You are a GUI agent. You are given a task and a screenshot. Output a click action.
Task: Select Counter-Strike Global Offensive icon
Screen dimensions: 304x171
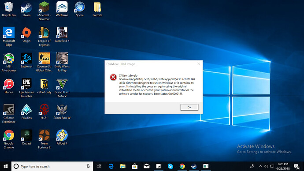point(44,63)
